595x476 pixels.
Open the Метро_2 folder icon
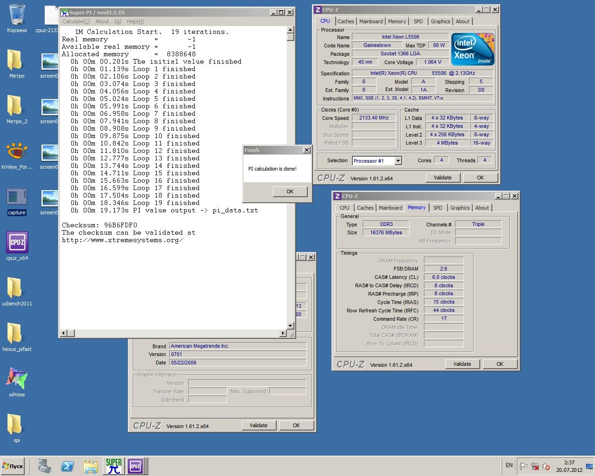[x=16, y=110]
